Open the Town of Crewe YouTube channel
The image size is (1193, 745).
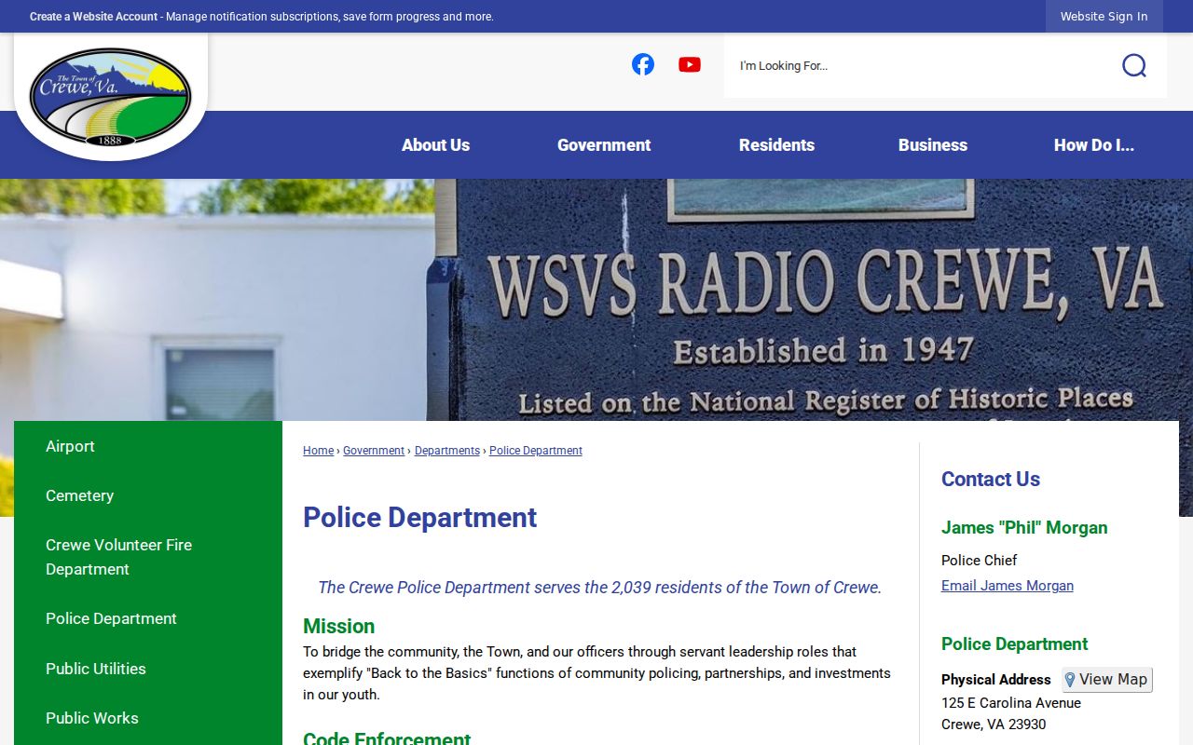[x=690, y=64]
